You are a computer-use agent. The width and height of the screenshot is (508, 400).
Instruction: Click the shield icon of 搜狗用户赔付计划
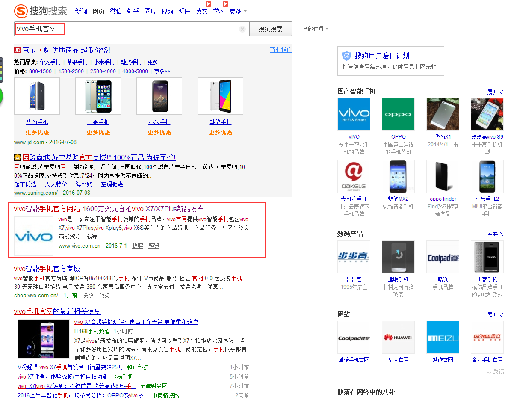coord(347,56)
